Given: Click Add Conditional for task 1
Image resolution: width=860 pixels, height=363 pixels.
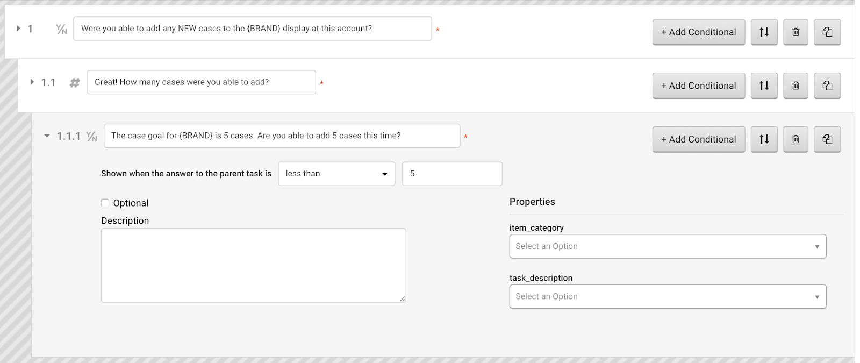Looking at the screenshot, I should (699, 32).
